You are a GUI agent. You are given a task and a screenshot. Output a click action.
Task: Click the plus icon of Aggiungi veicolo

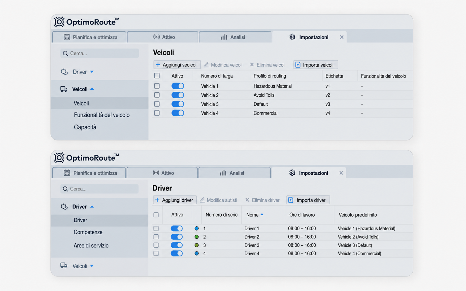click(158, 65)
